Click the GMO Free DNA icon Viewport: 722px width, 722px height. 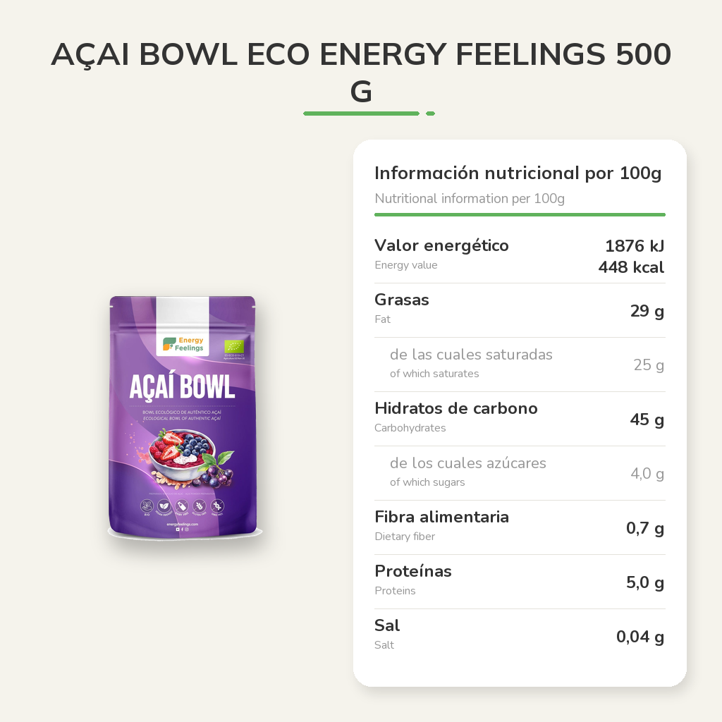pyautogui.click(x=217, y=506)
